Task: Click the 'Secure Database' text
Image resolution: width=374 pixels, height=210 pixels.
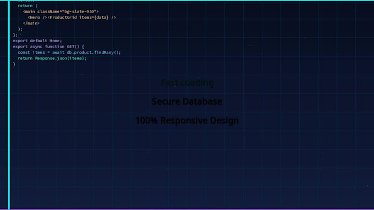Action: point(187,101)
